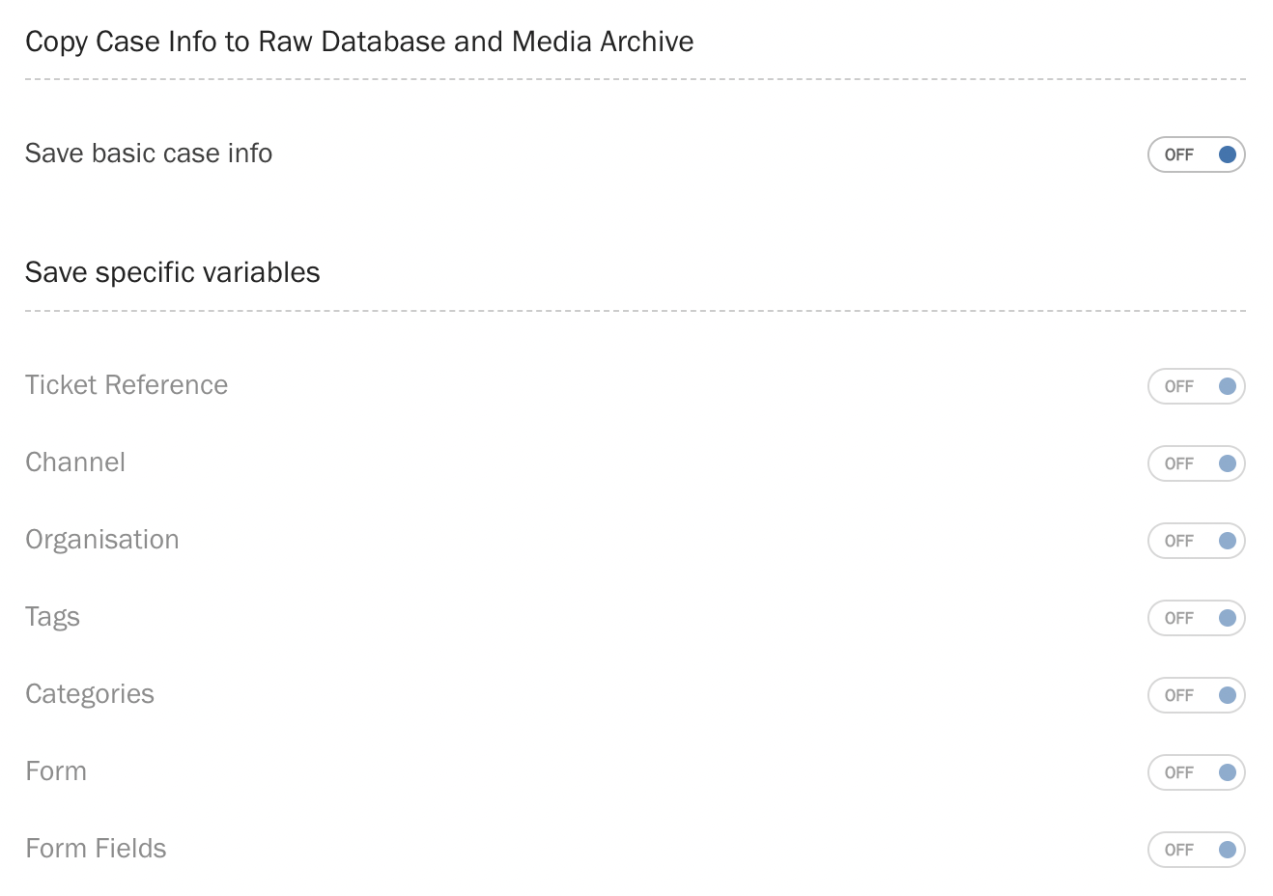Click the Copy Case Info section heading
The height and width of the screenshot is (896, 1273).
pyautogui.click(x=359, y=42)
